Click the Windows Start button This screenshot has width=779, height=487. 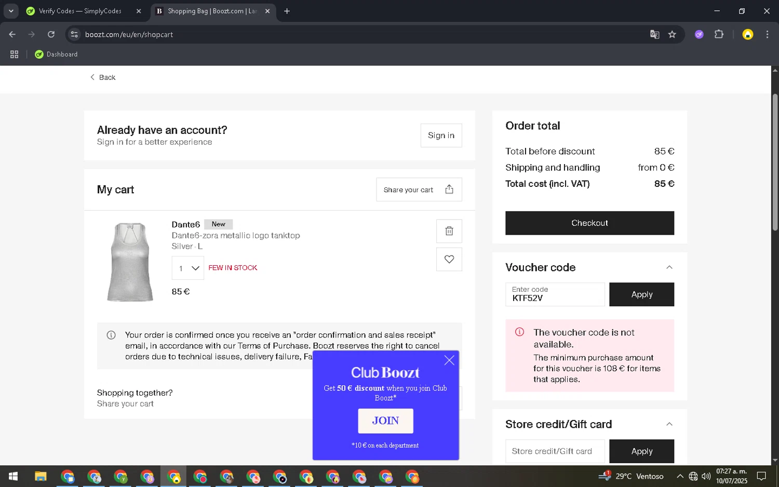(x=13, y=476)
